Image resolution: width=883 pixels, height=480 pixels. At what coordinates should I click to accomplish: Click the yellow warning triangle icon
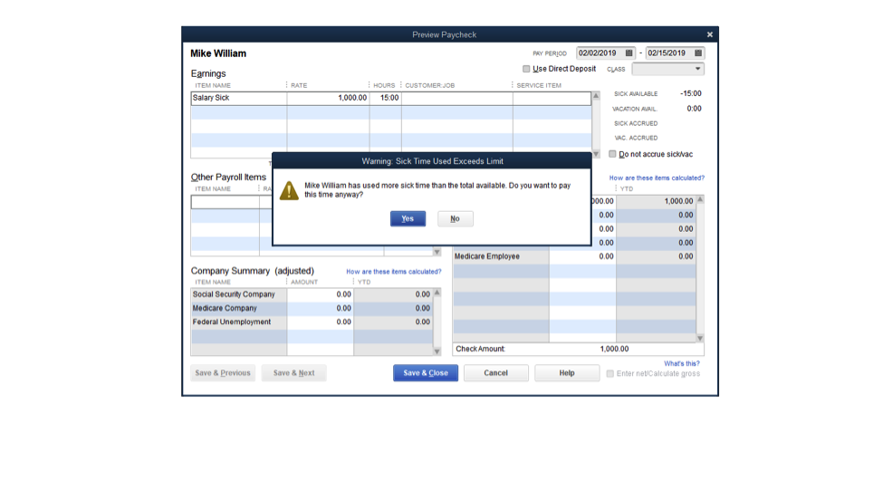(289, 190)
